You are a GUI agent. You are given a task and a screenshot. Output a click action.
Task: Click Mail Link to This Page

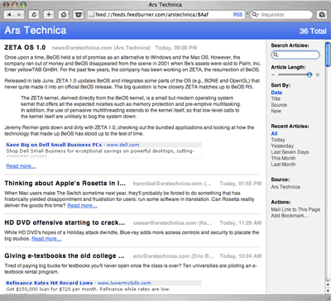pyautogui.click(x=295, y=209)
